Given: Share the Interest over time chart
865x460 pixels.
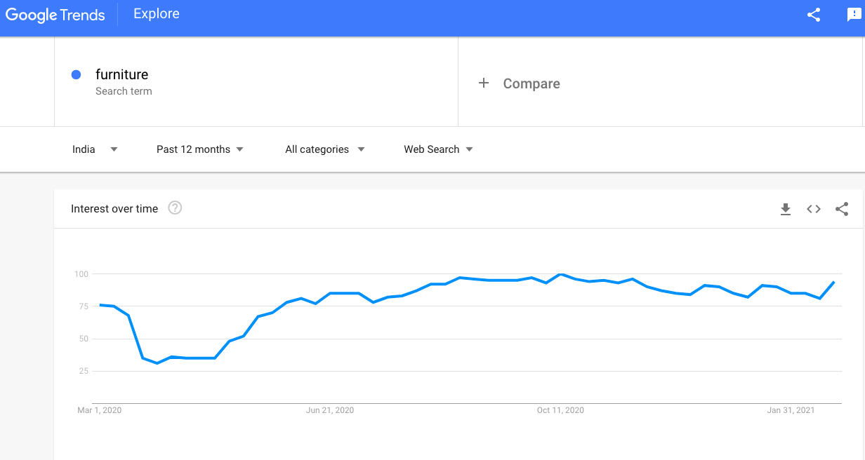Looking at the screenshot, I should coord(842,209).
